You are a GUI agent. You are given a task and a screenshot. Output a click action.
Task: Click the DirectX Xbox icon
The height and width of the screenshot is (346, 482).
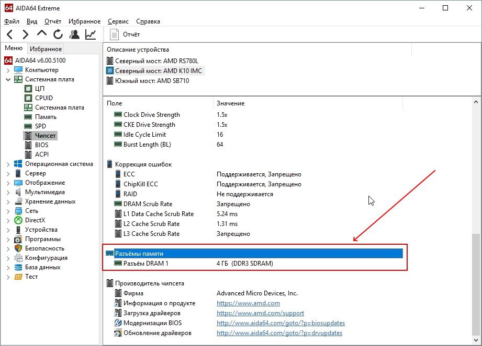pos(18,220)
